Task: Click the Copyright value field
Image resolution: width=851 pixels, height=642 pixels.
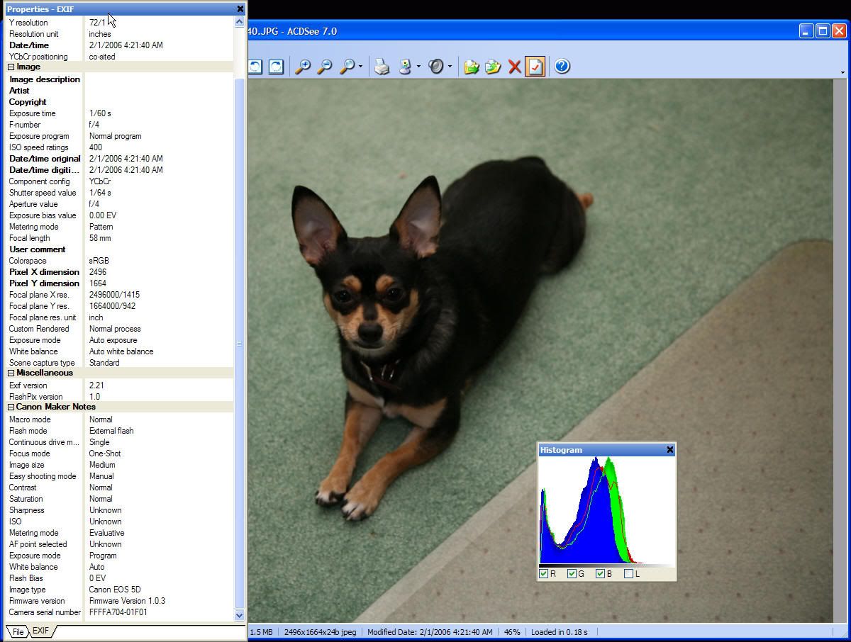Action: [x=159, y=102]
